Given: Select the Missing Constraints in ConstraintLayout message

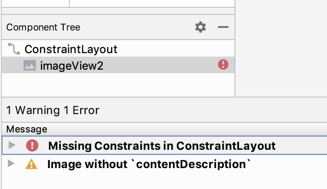Looking at the screenshot, I should (x=162, y=145).
